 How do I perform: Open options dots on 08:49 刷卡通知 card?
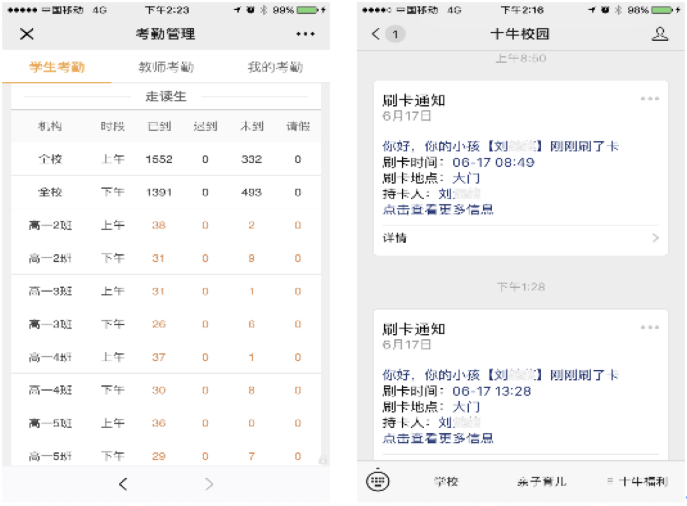tap(650, 99)
